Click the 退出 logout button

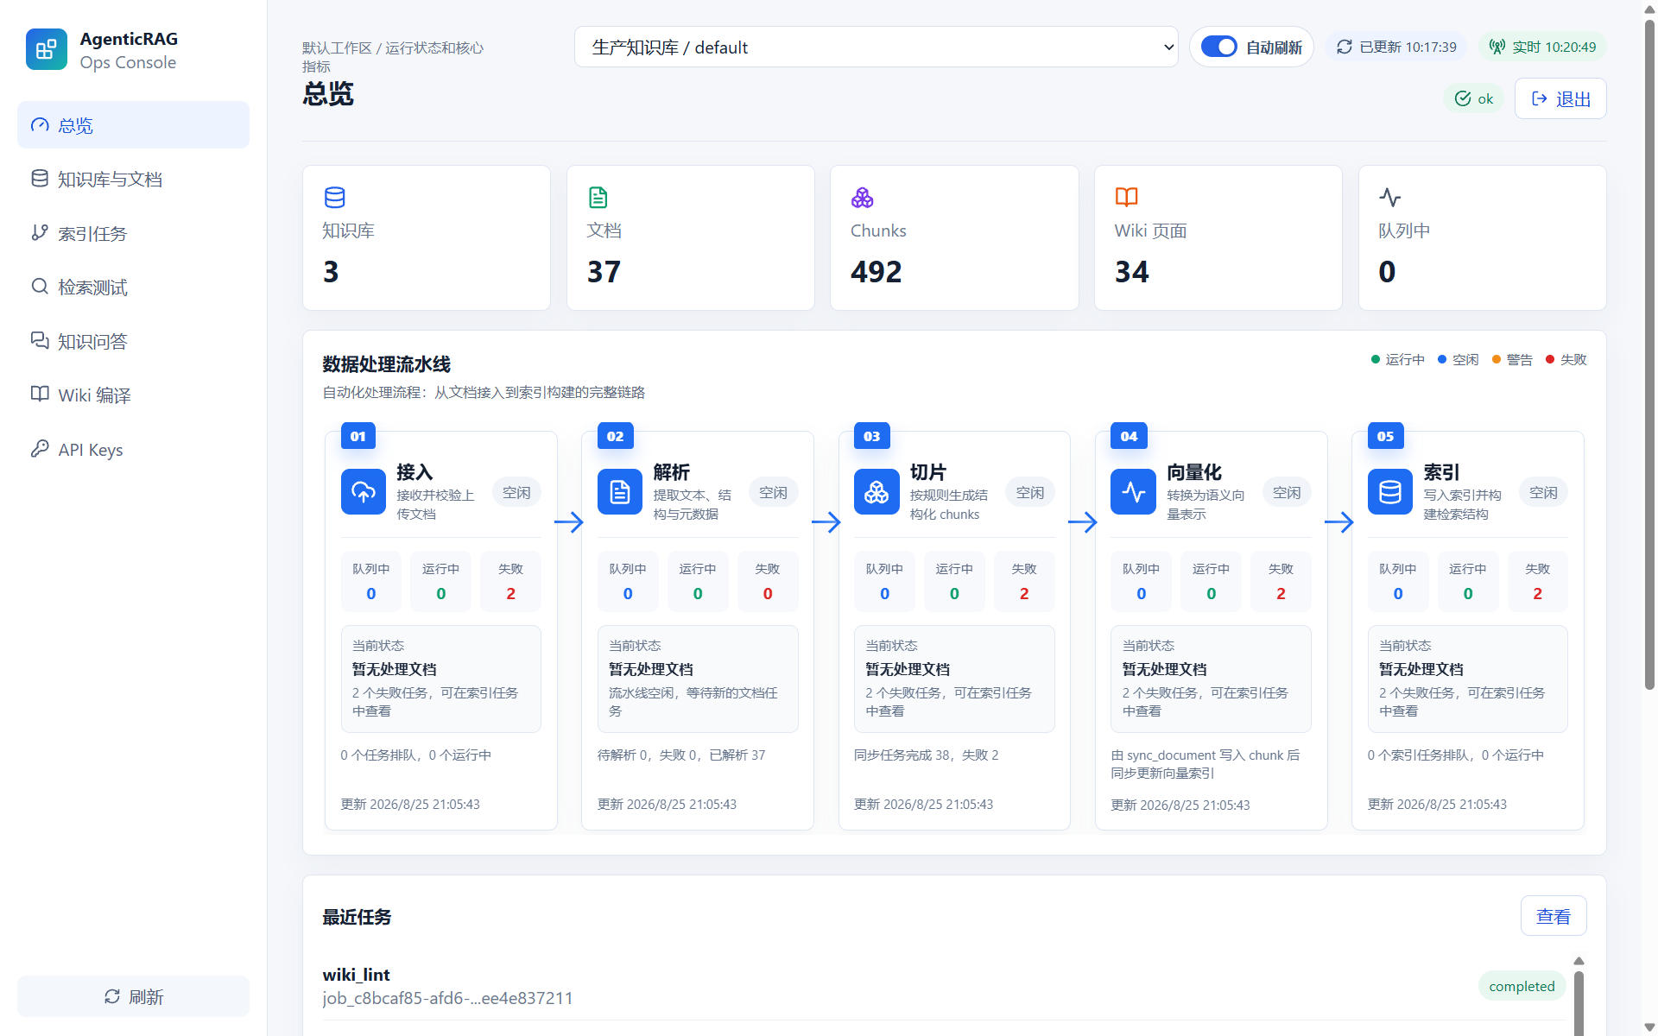click(x=1560, y=98)
